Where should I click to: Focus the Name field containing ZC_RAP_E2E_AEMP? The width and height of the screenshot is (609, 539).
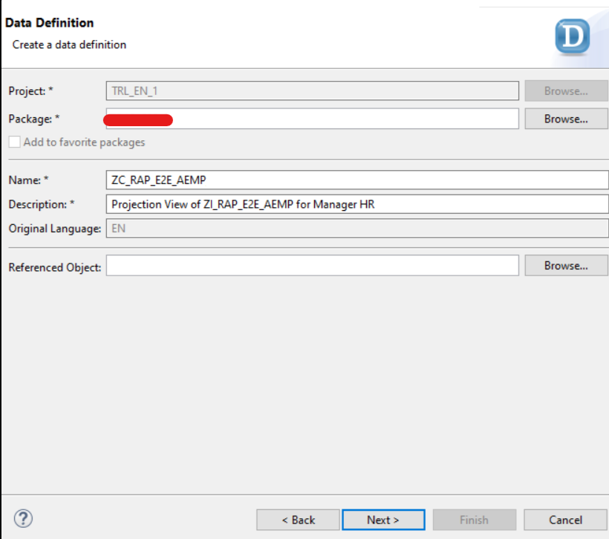pyautogui.click(x=356, y=180)
